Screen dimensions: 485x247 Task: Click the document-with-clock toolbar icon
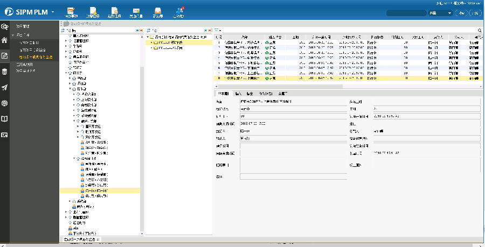coord(114,10)
